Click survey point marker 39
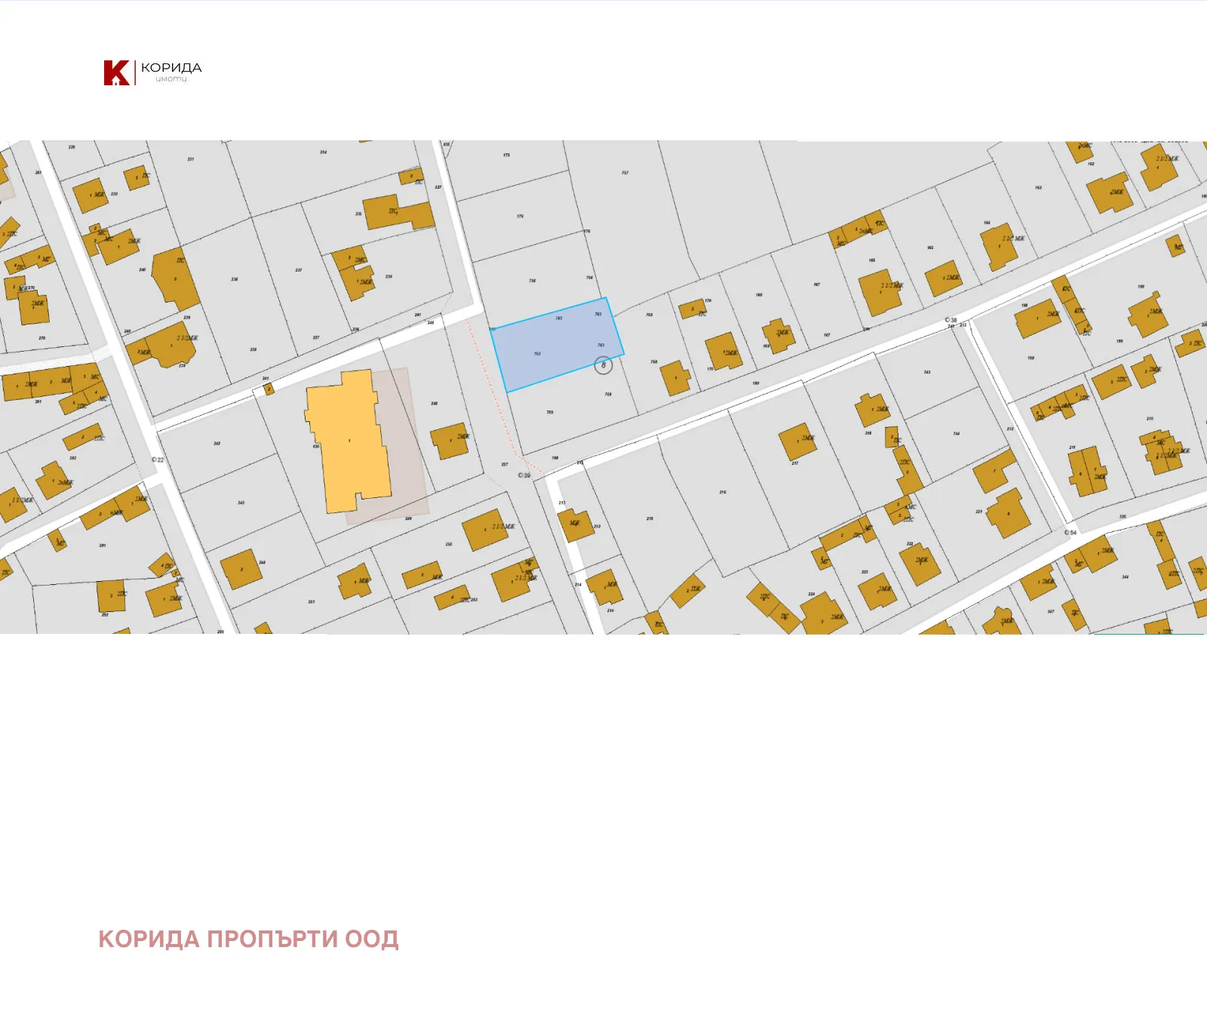Screen dimensions: 1207x1015 pyautogui.click(x=524, y=475)
